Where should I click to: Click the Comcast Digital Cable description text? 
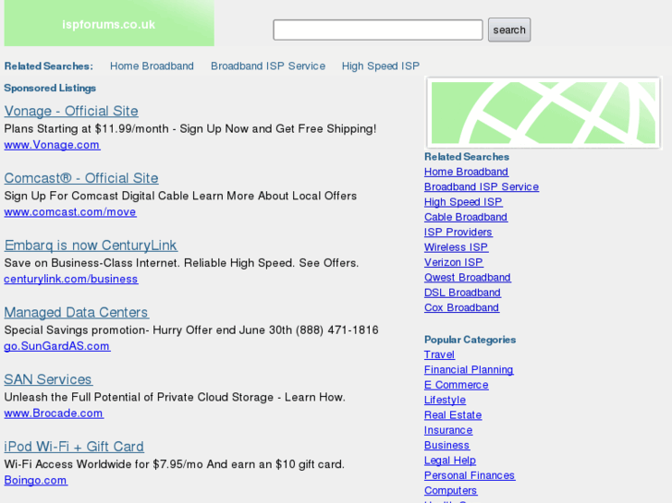click(x=180, y=196)
